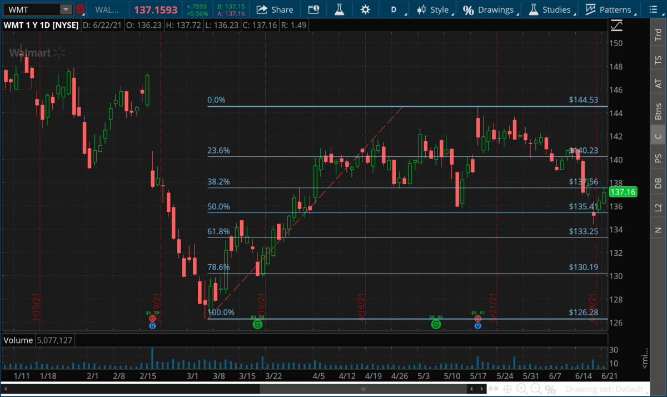Click the 38.2% Fibonacci level label
667x397 pixels.
(x=218, y=182)
